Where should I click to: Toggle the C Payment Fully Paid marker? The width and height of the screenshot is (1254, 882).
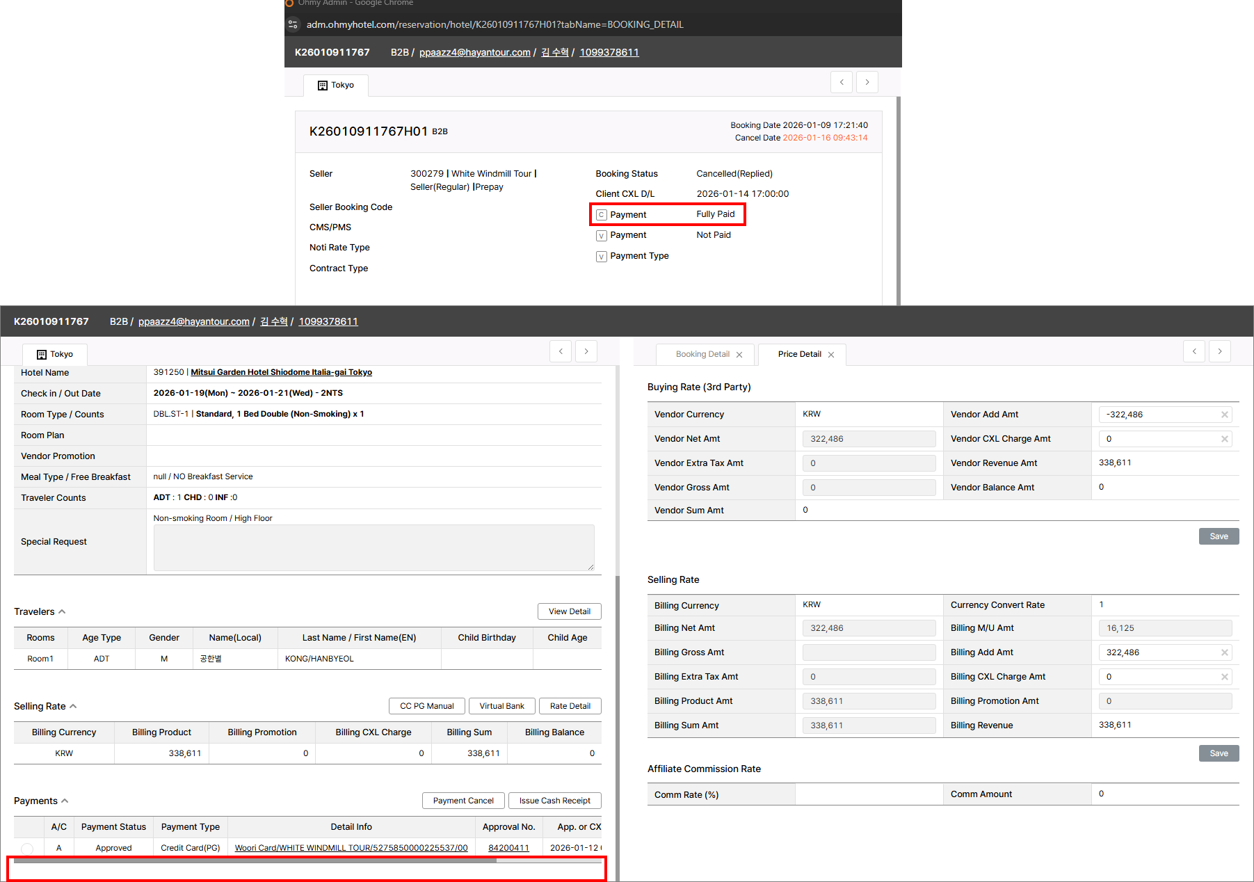pyautogui.click(x=602, y=215)
